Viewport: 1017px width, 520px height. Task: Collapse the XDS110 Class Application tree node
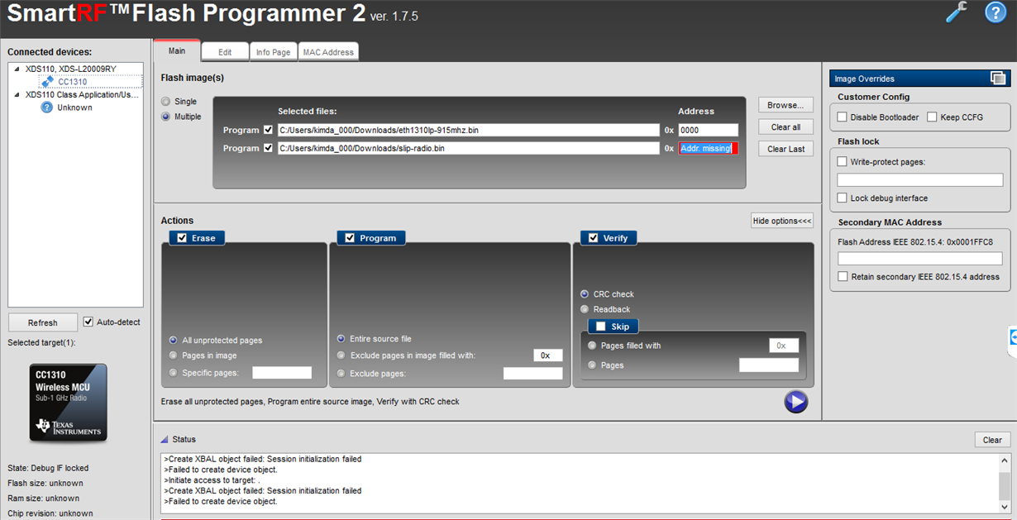pyautogui.click(x=18, y=95)
